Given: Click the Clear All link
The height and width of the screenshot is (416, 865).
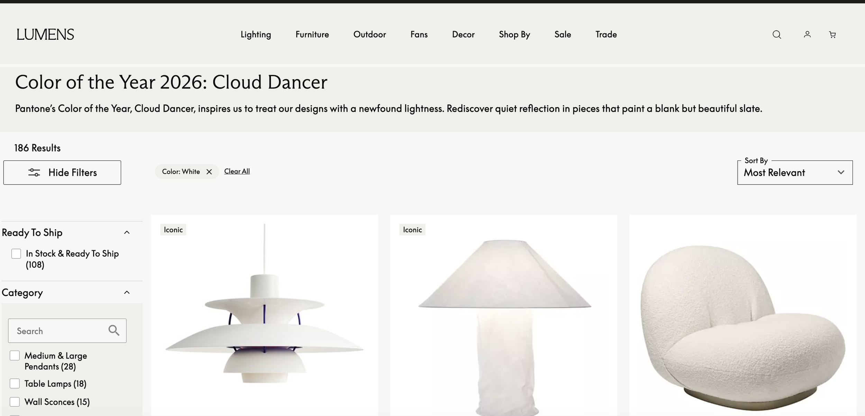Looking at the screenshot, I should [x=237, y=172].
